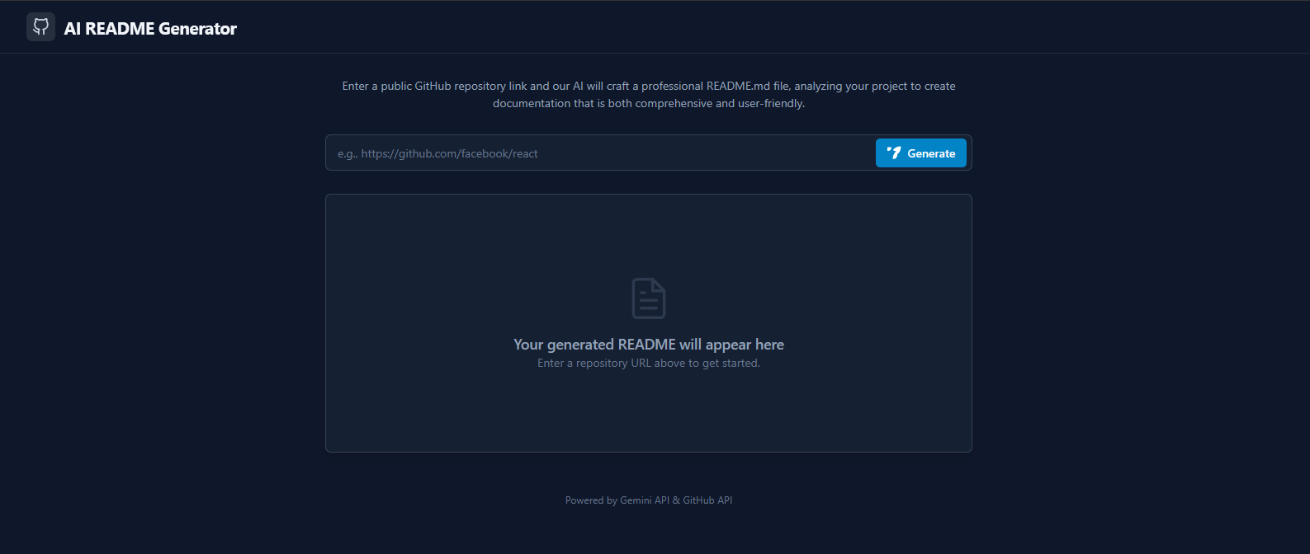The height and width of the screenshot is (554, 1310).
Task: Click the word "Generator" in the header title
Action: coord(197,29)
